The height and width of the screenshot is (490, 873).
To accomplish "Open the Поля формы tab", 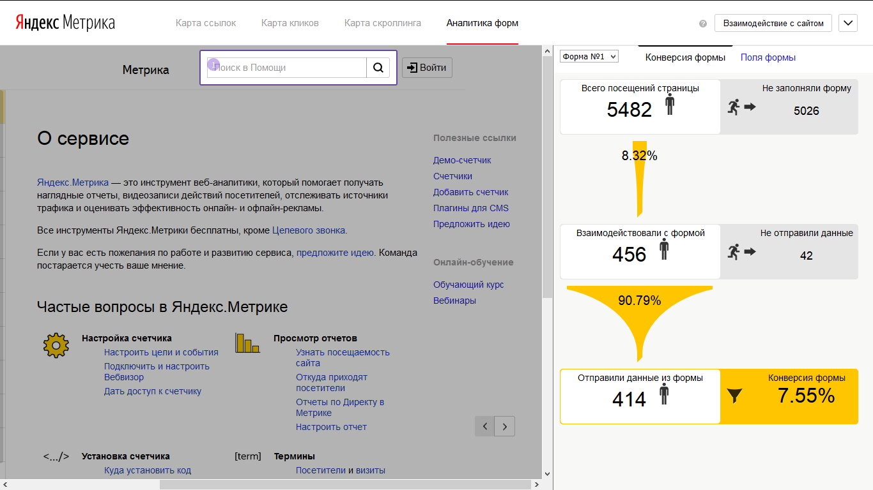I will coord(768,57).
